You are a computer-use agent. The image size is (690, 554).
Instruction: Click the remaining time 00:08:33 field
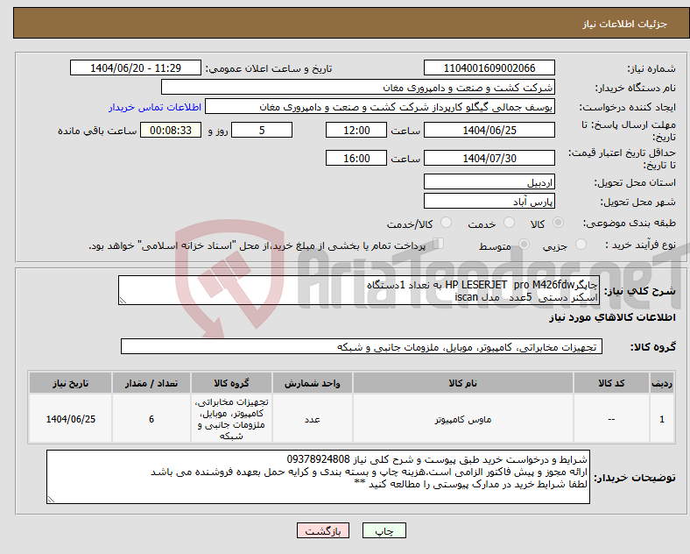tap(171, 130)
